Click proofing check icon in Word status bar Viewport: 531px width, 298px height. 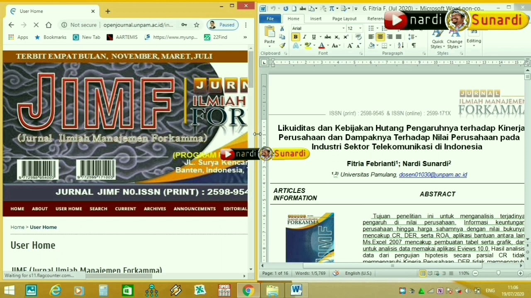(x=336, y=273)
